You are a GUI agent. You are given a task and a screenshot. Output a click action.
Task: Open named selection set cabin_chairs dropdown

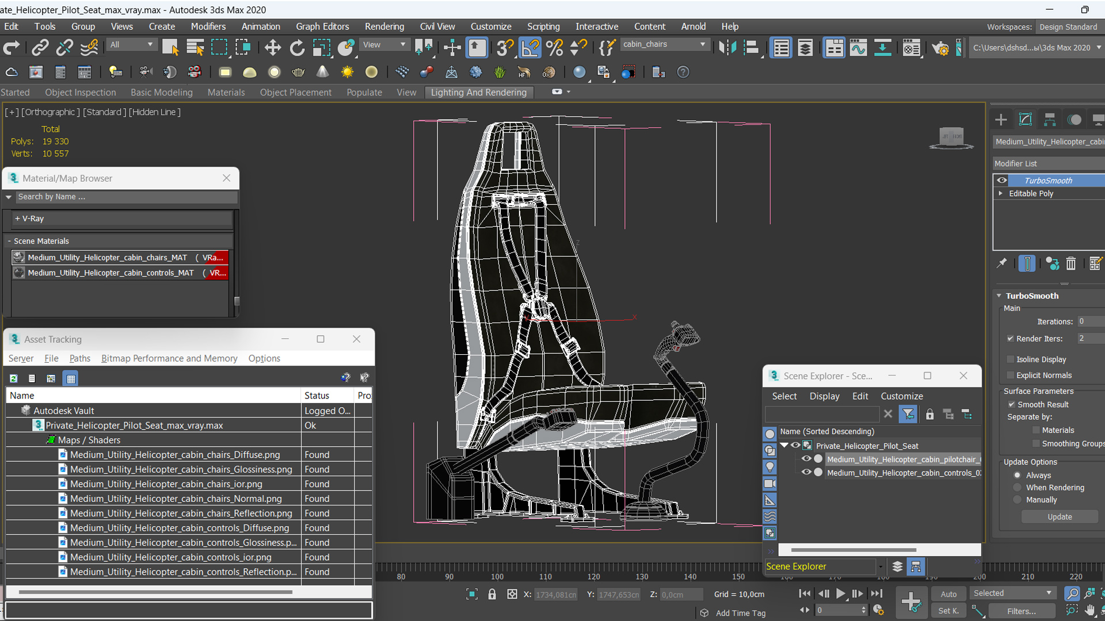664,44
